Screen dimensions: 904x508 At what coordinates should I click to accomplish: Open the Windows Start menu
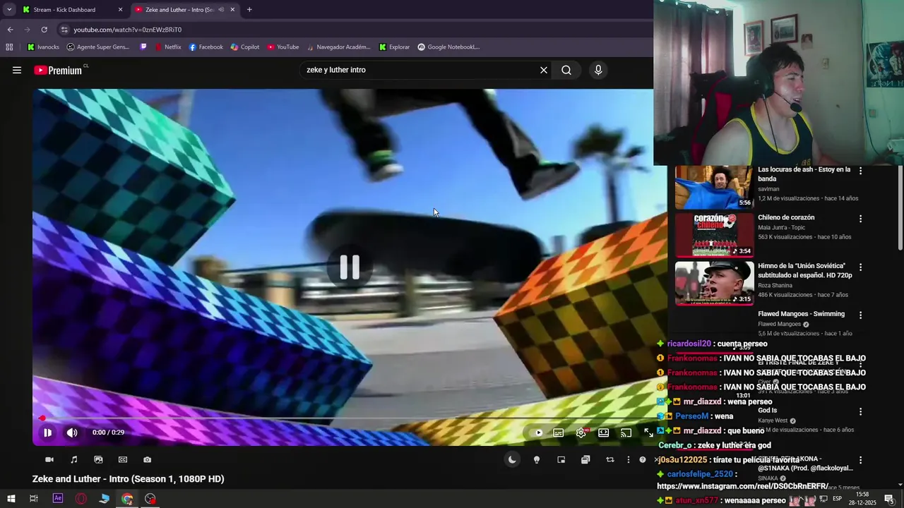pyautogui.click(x=11, y=499)
